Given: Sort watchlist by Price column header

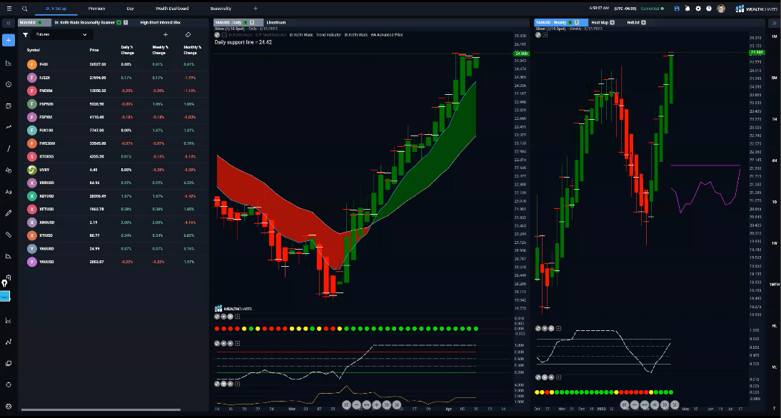Looking at the screenshot, I should coord(94,50).
